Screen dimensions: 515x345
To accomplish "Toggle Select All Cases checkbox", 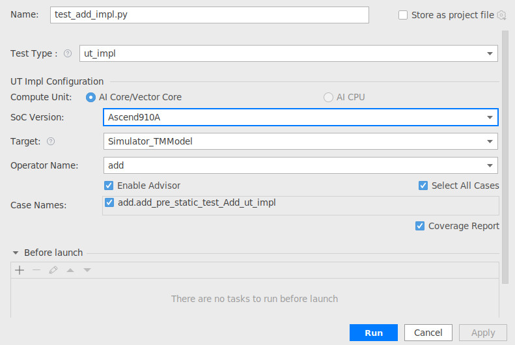I will point(423,186).
